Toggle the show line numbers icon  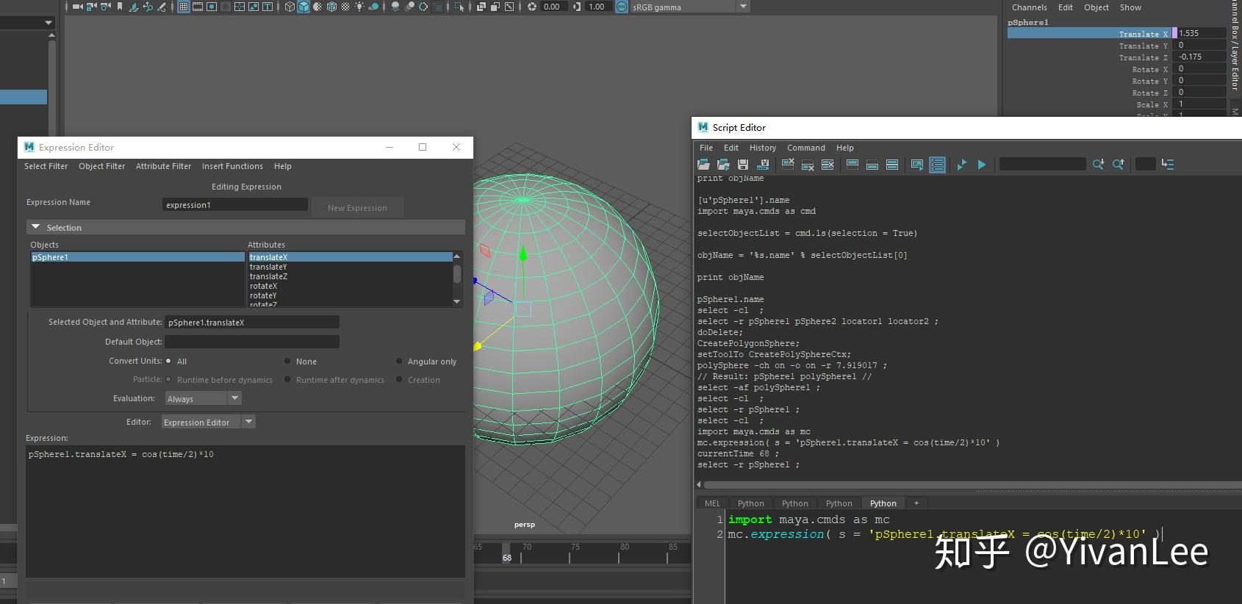[937, 165]
